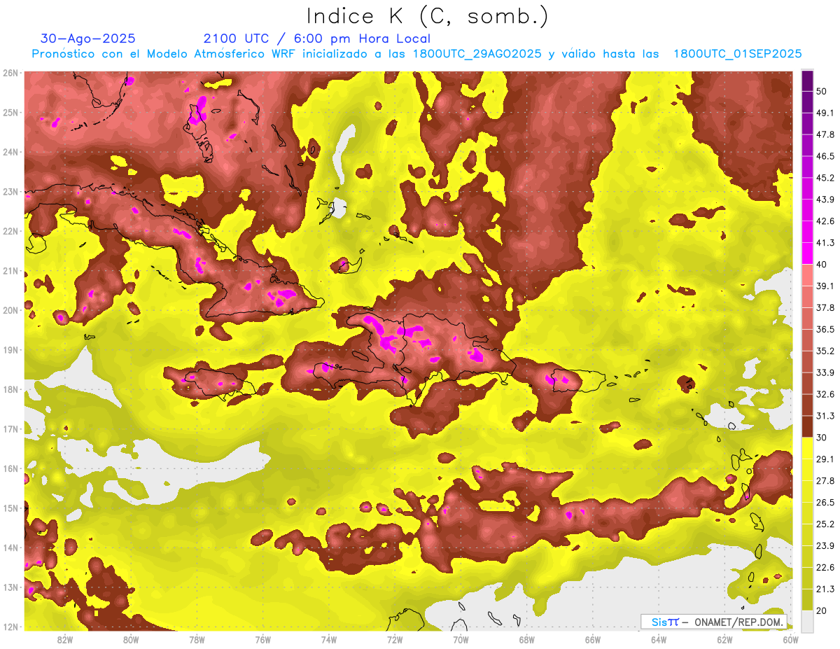Click the 30 value on the color scale

pos(822,438)
